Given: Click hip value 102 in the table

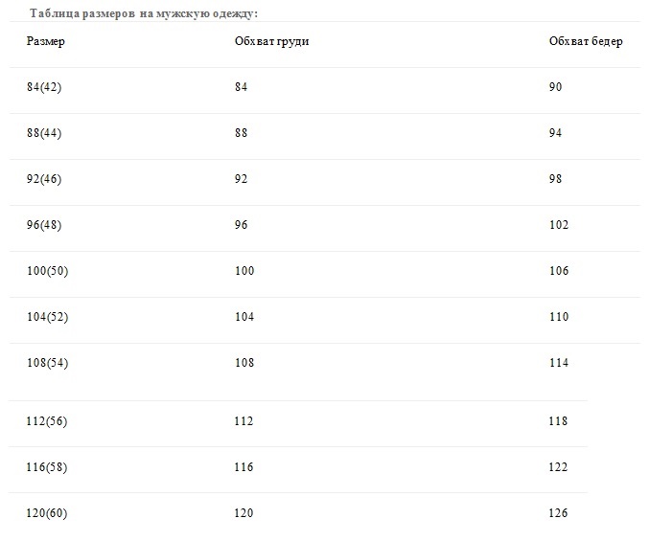Looking at the screenshot, I should click(x=559, y=225).
